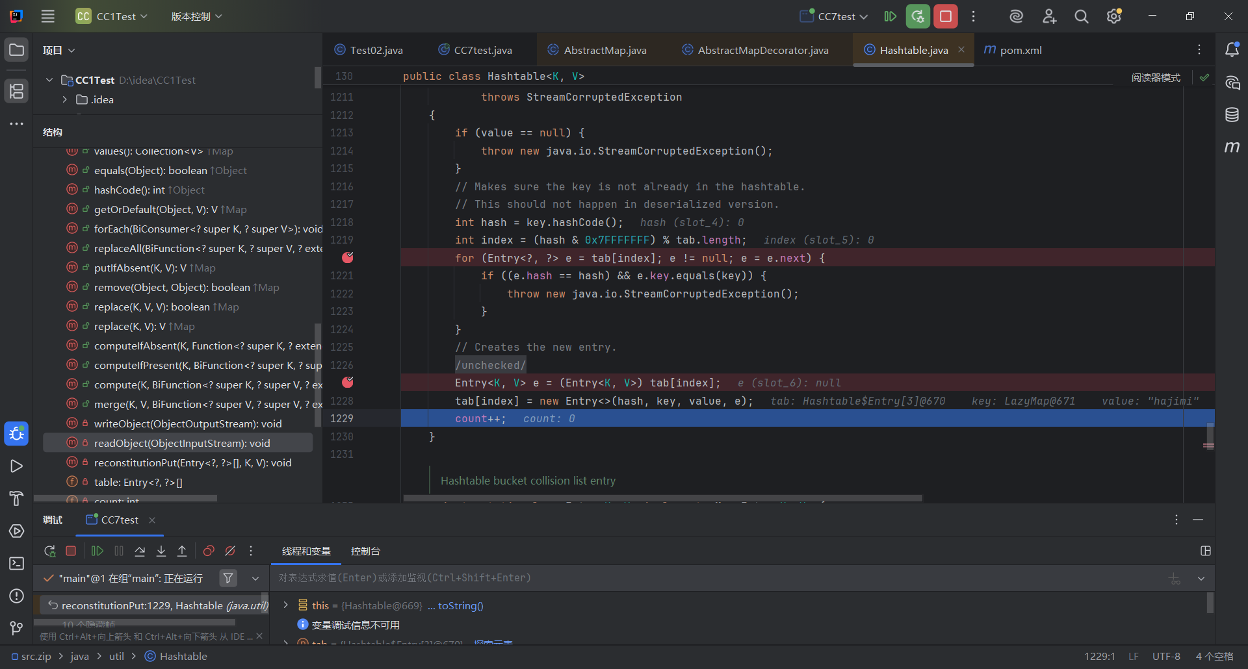Toggle breakpoint at Entry<K, V> e line
The height and width of the screenshot is (669, 1248).
click(x=348, y=383)
